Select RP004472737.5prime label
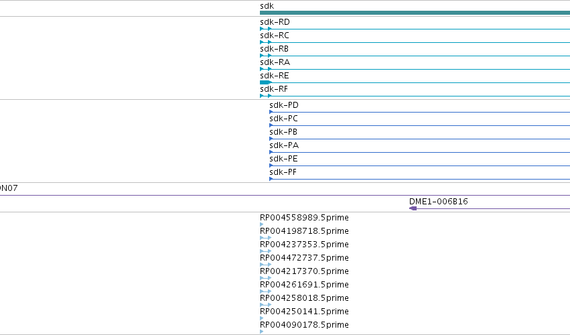 point(304,258)
